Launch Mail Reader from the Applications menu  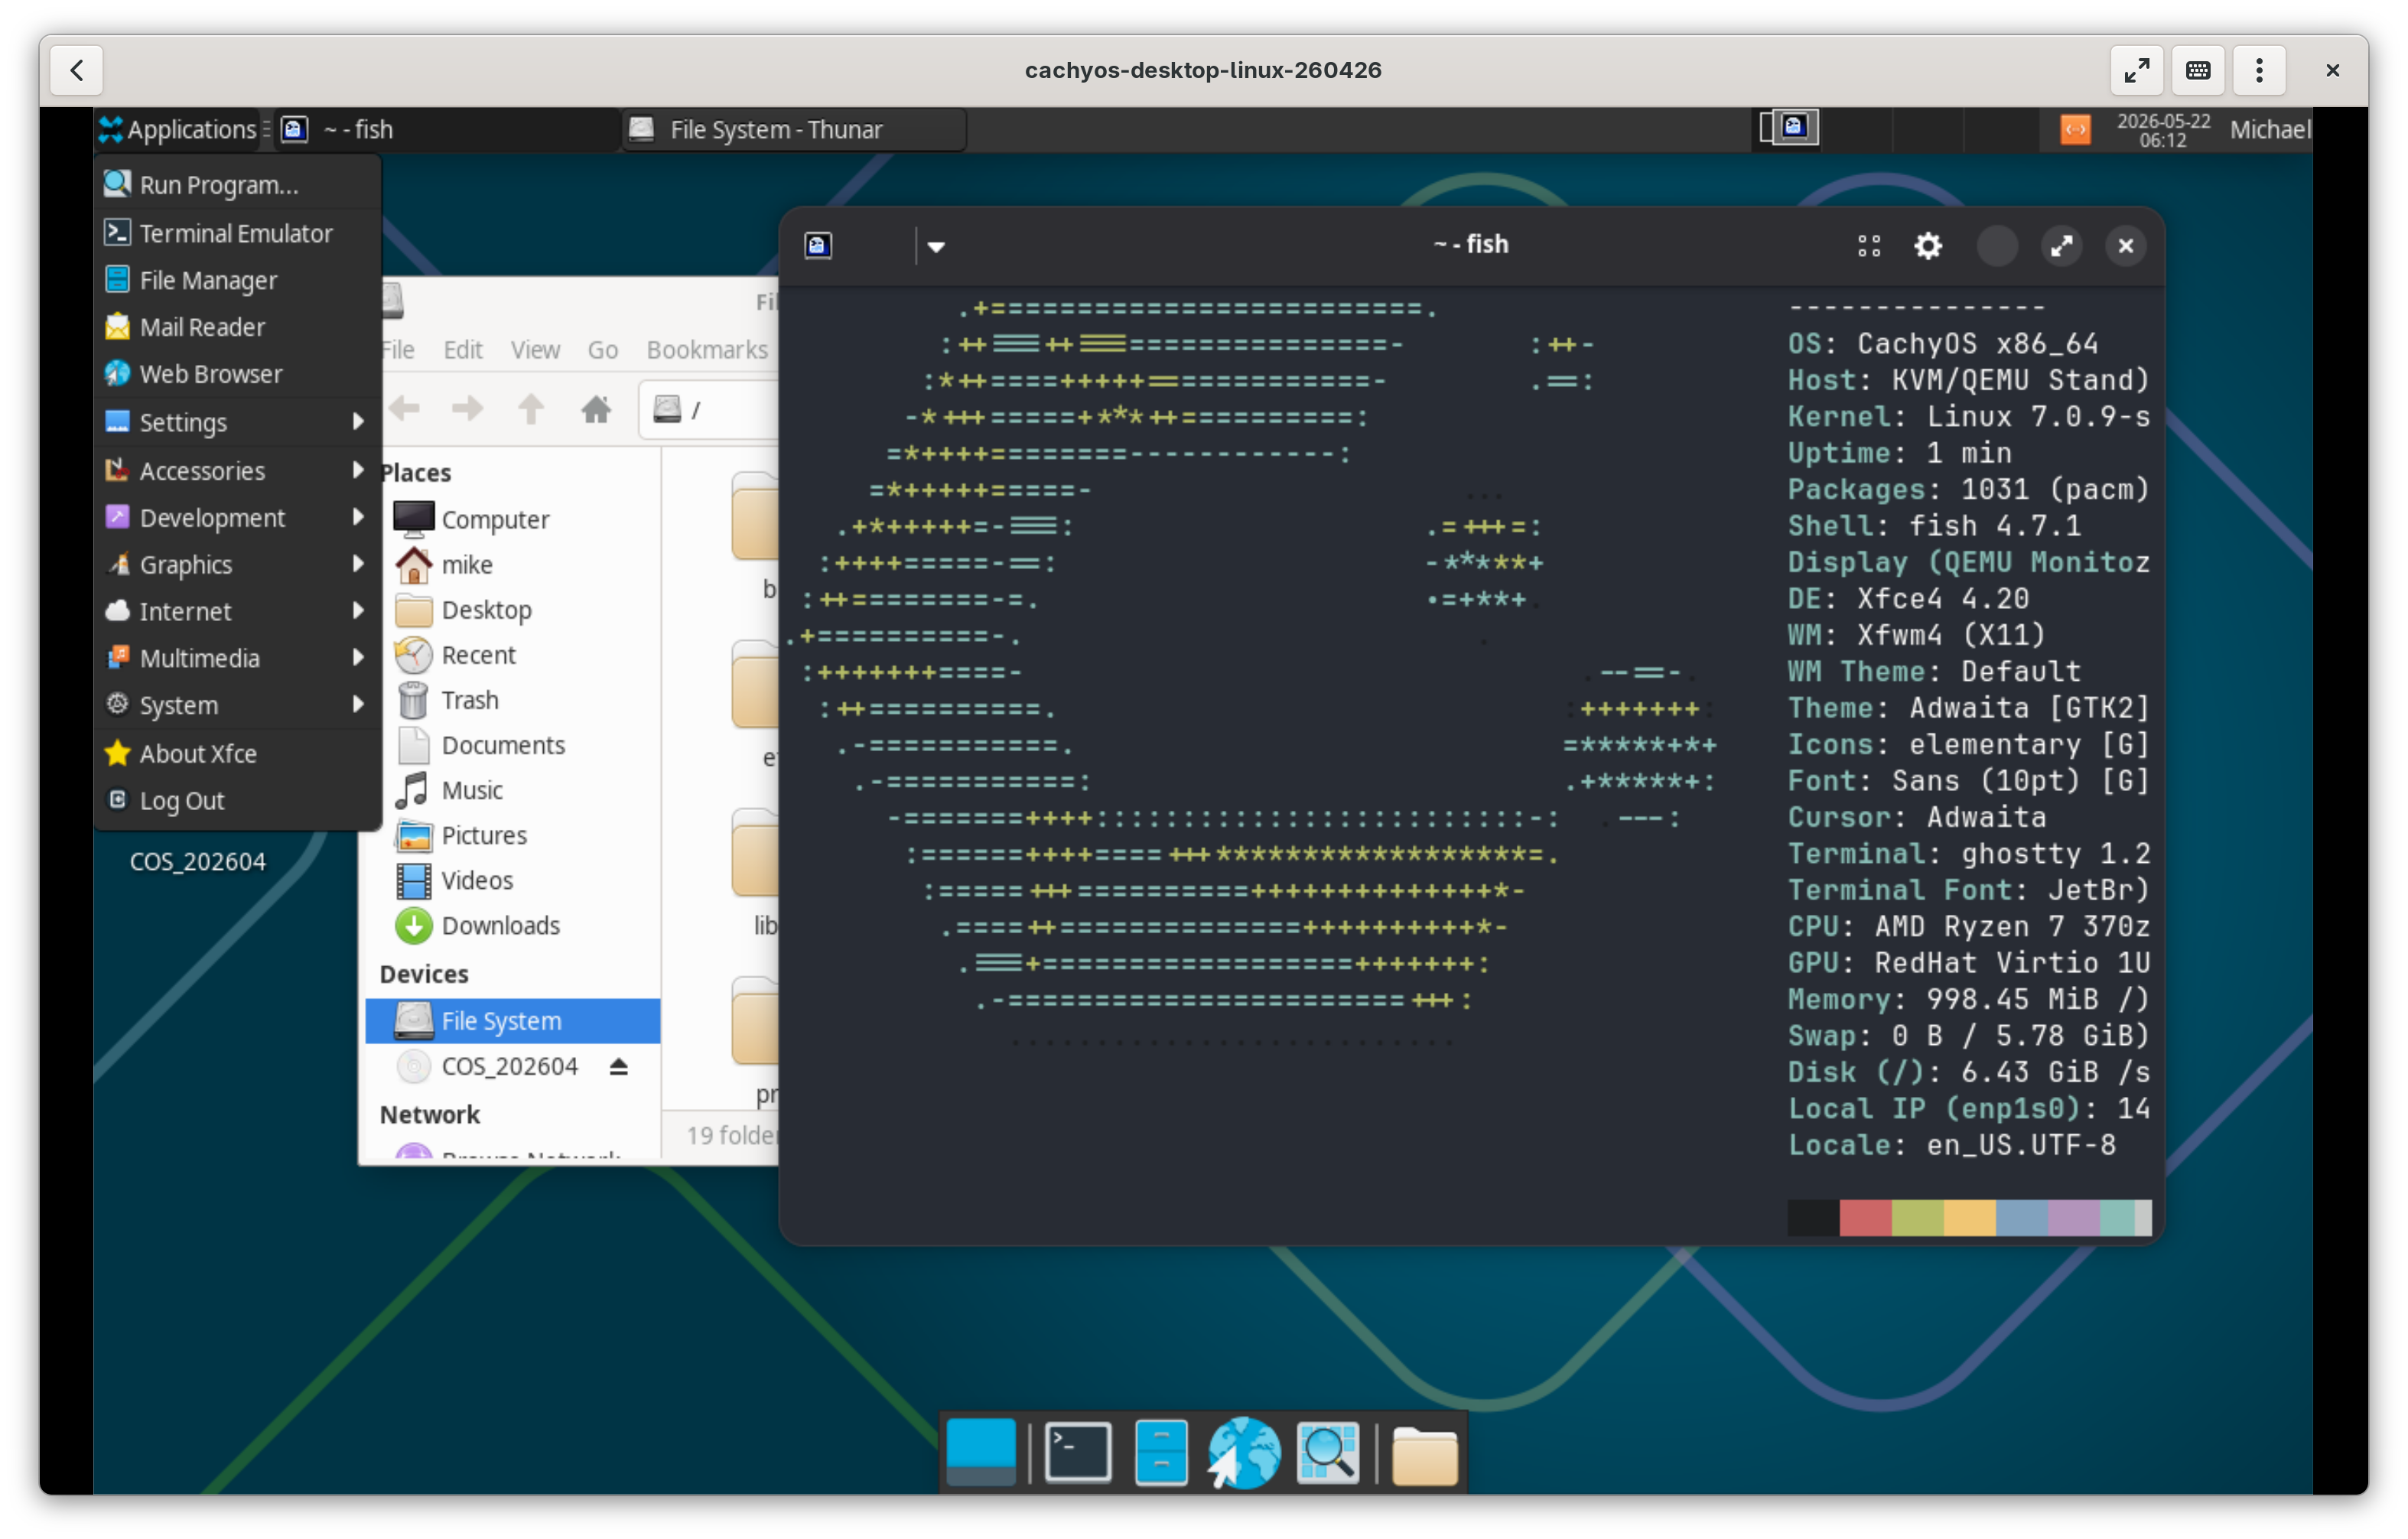[x=238, y=327]
